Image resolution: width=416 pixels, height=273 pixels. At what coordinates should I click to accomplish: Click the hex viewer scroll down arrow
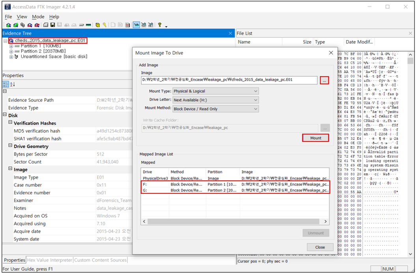point(410,254)
